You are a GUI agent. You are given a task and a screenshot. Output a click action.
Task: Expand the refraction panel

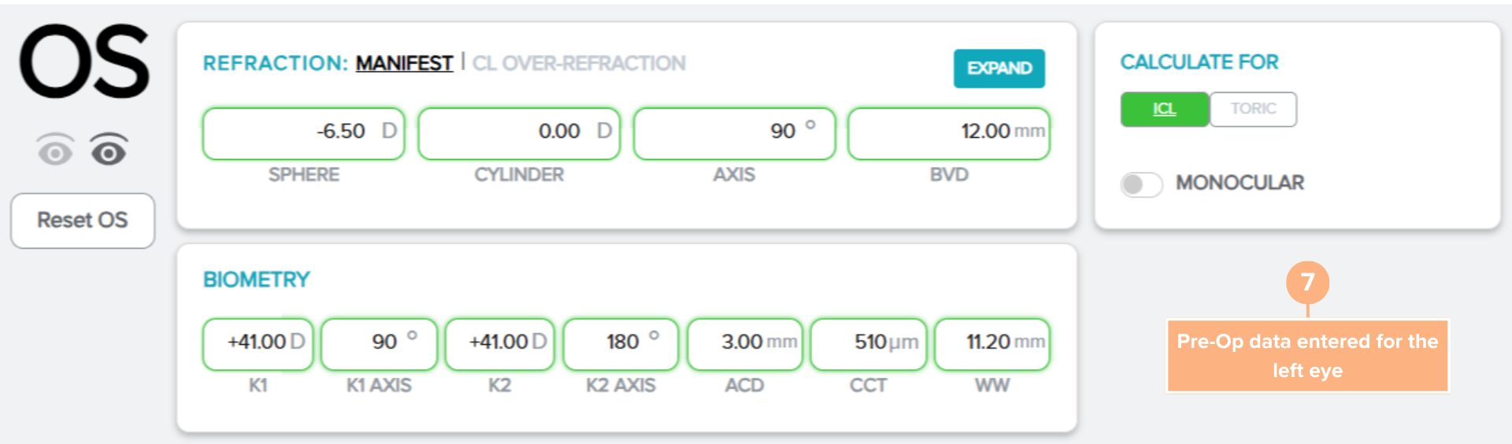(999, 68)
